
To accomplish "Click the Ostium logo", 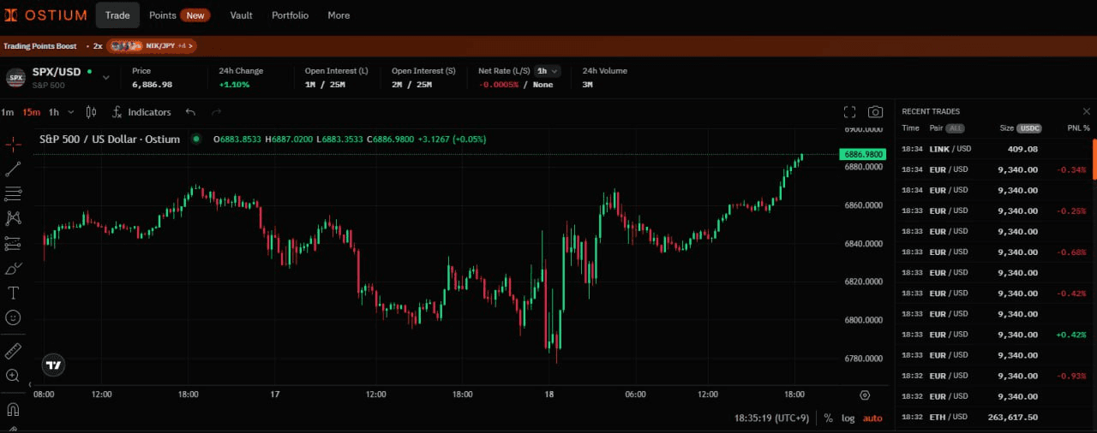I will coord(45,15).
